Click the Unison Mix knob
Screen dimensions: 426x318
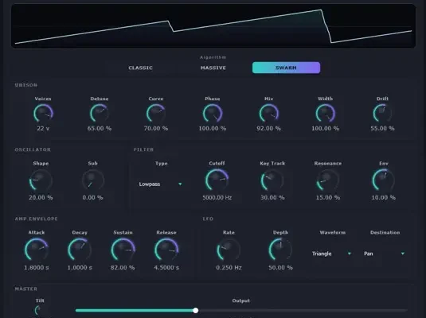[268, 114]
